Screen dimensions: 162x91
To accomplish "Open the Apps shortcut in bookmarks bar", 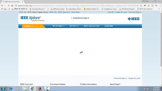I will (x=4, y=9).
